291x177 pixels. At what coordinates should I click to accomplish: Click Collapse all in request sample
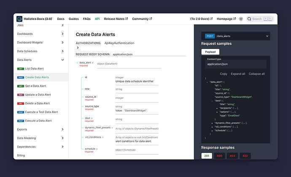(257, 74)
